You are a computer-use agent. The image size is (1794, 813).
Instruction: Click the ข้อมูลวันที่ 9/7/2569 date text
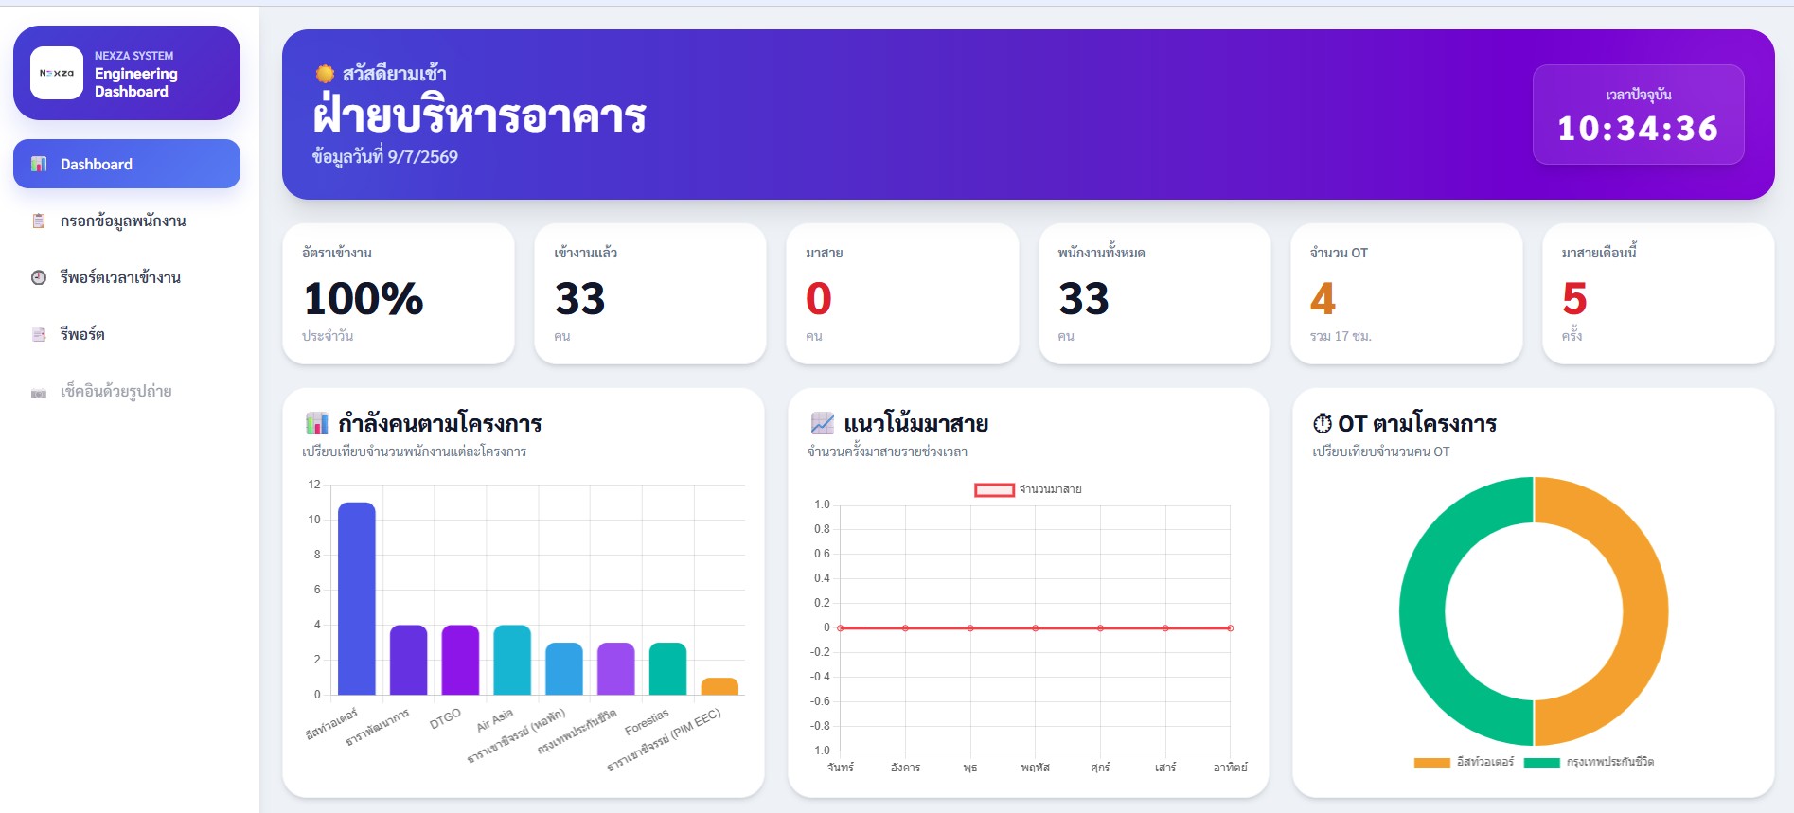coord(385,157)
